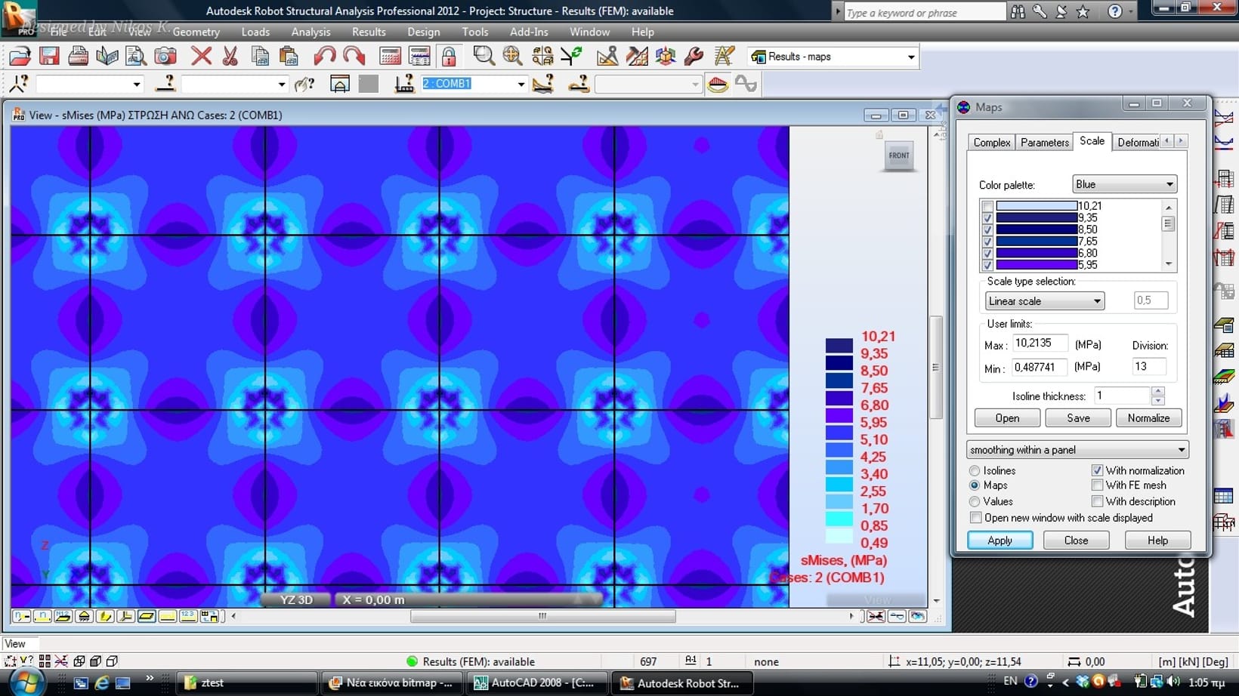Click the calculator icon in toolbar
This screenshot has width=1239, height=696.
[x=390, y=57]
